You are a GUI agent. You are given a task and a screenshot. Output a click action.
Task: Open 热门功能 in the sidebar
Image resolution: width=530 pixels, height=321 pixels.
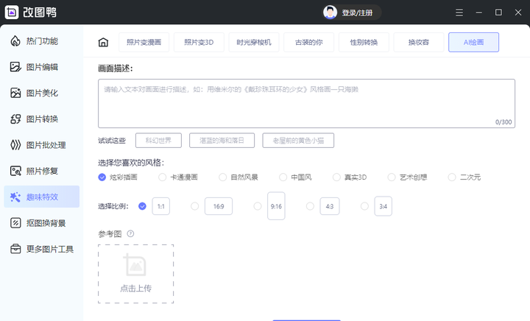[x=42, y=41]
